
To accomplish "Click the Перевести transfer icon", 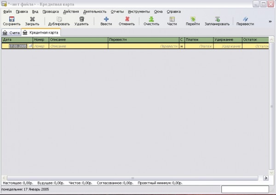I will [245, 19].
